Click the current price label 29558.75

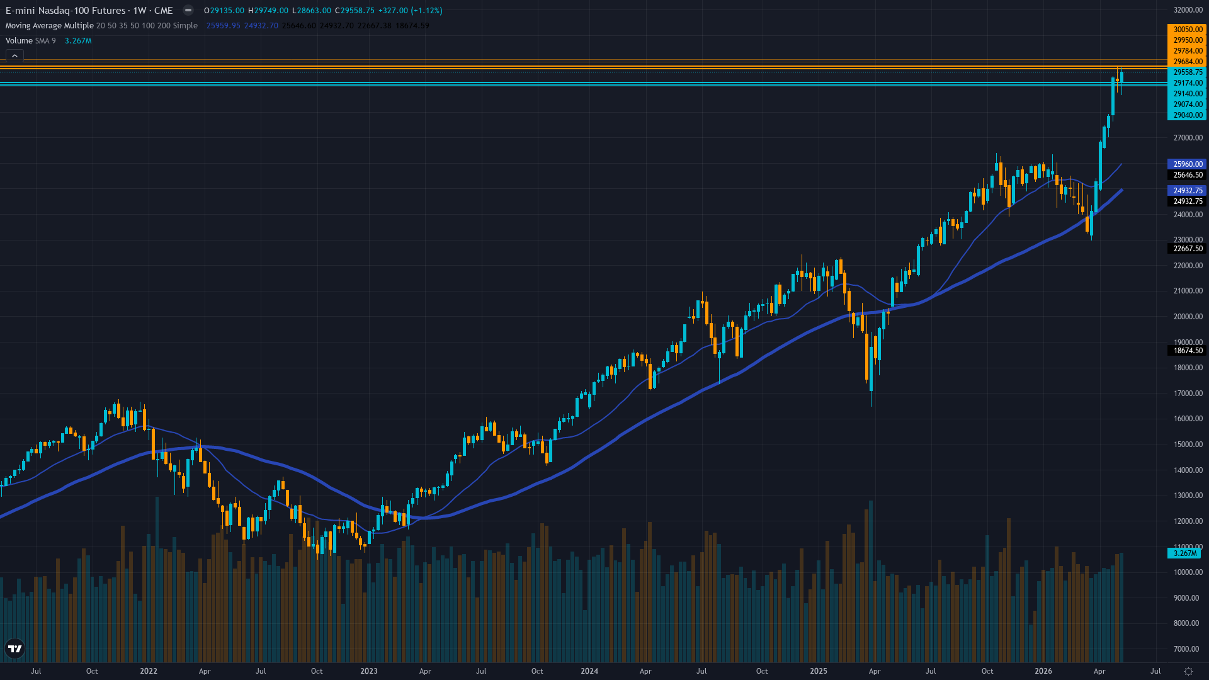click(x=1187, y=72)
